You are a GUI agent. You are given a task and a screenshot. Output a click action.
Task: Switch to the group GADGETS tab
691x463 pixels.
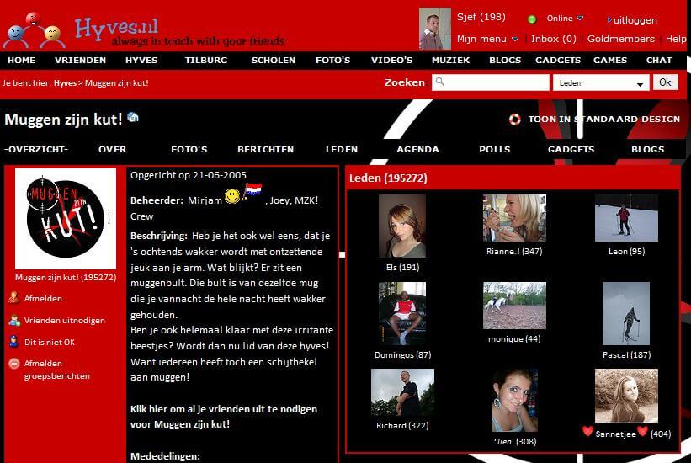point(571,149)
